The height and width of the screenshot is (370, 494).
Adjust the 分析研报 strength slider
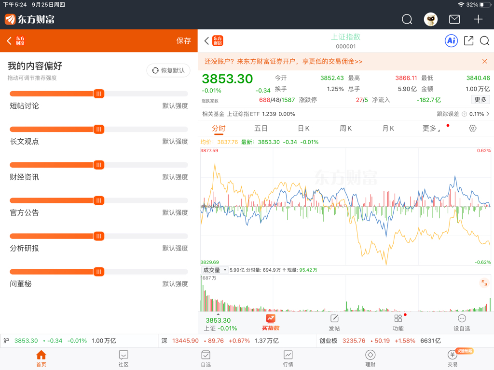pyautogui.click(x=99, y=236)
